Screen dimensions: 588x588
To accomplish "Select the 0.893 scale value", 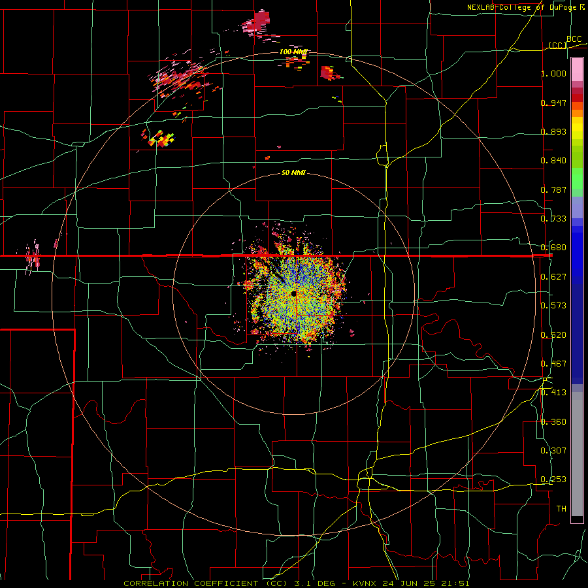I will (553, 131).
